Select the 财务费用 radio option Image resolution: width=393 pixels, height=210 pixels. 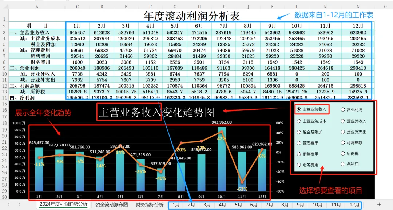(x=299, y=165)
